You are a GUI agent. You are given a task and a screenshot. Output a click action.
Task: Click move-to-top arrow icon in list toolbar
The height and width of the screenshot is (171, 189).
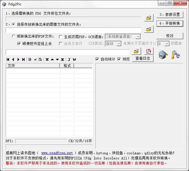[47, 59]
